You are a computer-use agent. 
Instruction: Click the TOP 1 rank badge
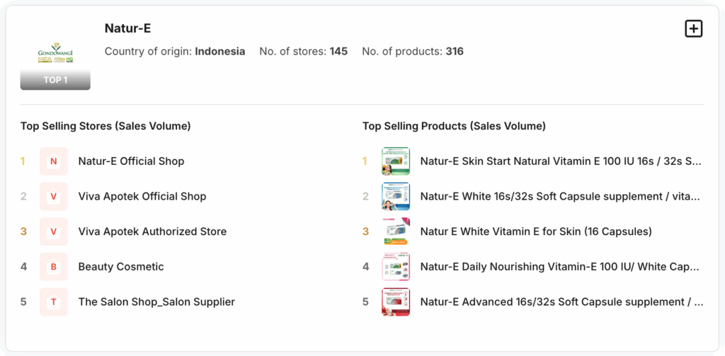point(55,80)
